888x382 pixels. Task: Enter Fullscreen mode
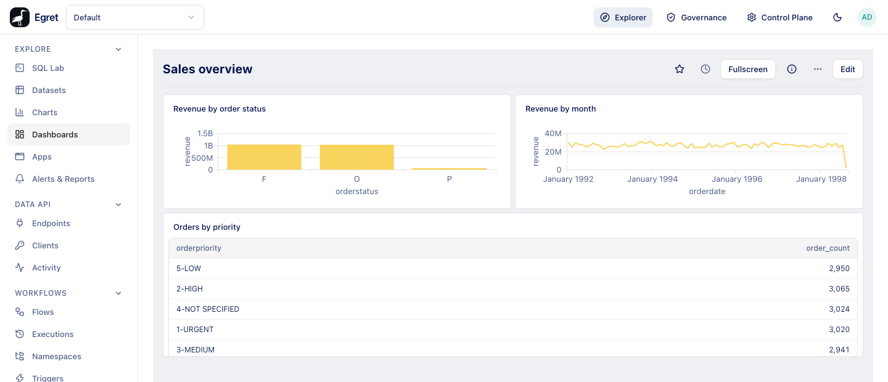click(748, 69)
